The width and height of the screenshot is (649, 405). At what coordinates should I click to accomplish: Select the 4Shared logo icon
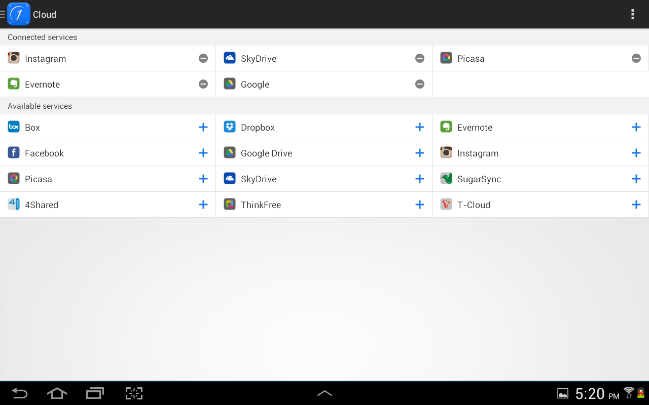click(x=14, y=205)
